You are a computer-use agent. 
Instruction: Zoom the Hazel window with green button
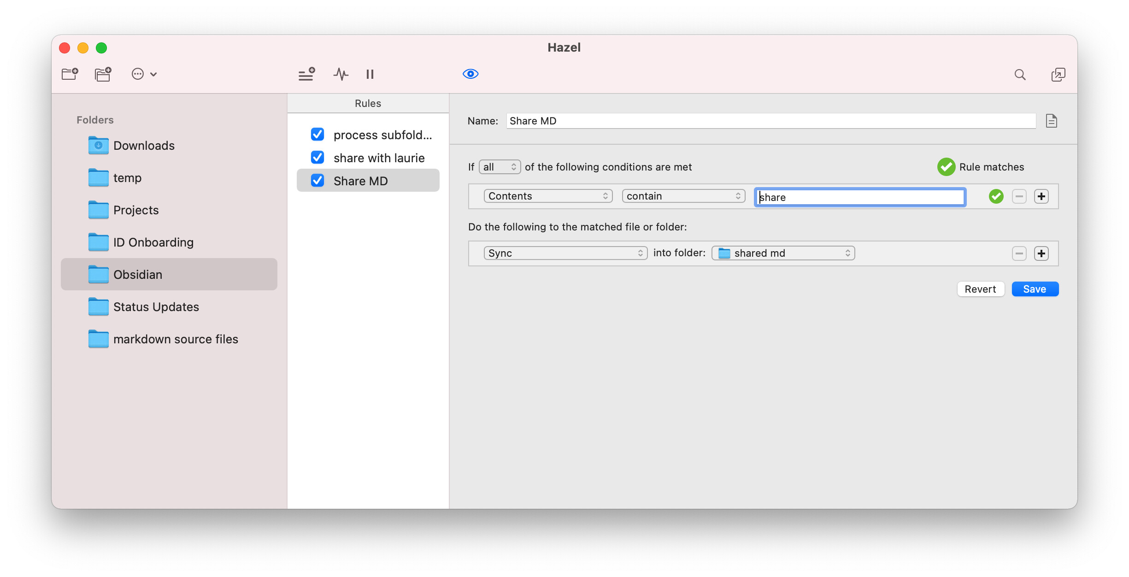click(101, 48)
